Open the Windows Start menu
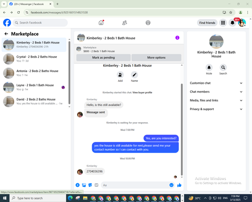Screen dimensions: 252x202 click(x=5, y=198)
